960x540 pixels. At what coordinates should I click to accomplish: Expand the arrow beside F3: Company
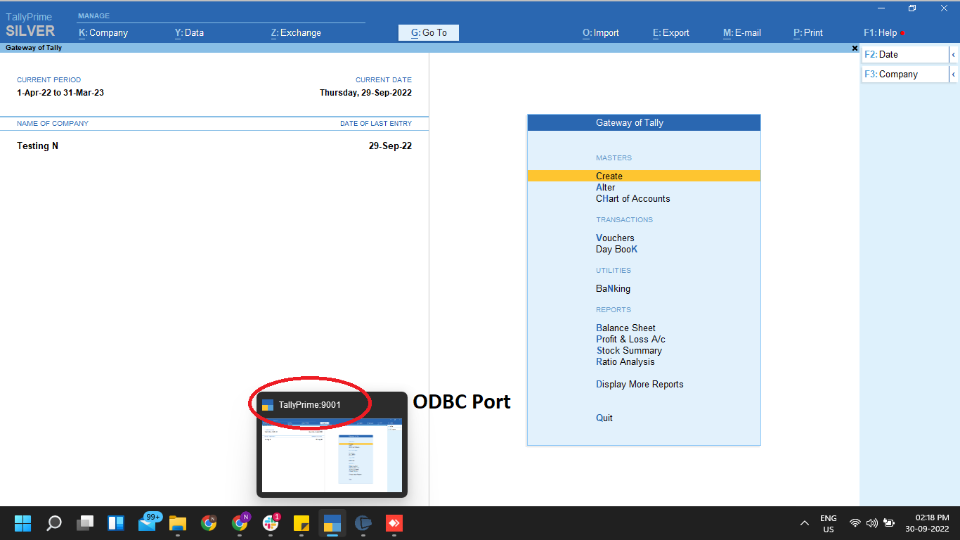[x=954, y=74]
